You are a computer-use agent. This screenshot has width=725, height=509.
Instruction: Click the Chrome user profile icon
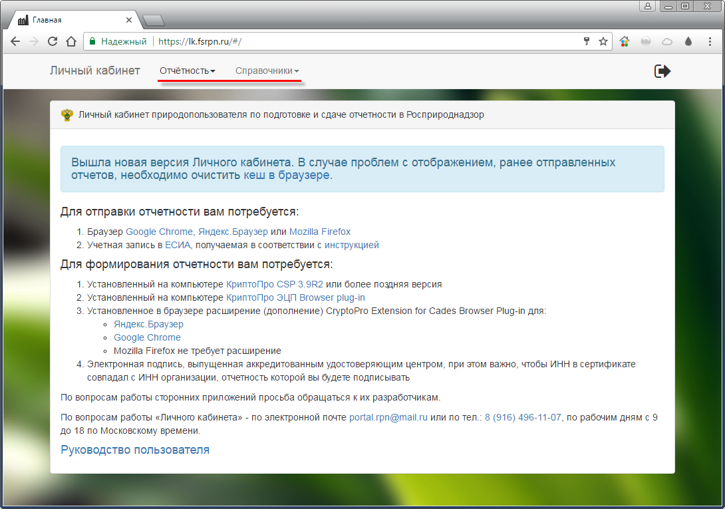tap(647, 6)
